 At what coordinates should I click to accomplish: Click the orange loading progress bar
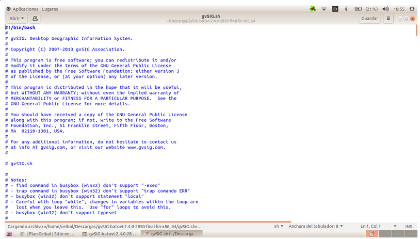tap(148, 222)
